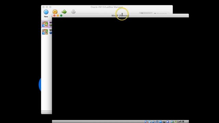Screen dimensions: 219x123
Task: Minimize WinXP window with the yellow button
Action: click(x=58, y=15)
